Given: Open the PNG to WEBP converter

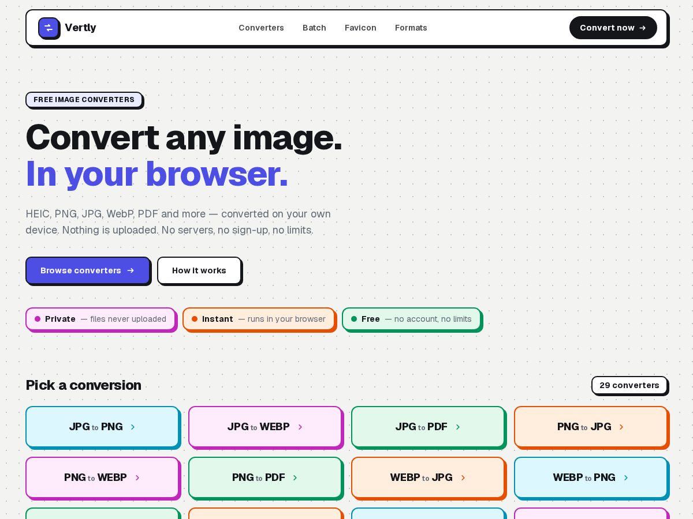Looking at the screenshot, I should point(102,477).
